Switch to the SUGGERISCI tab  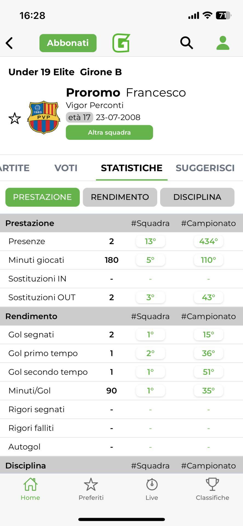(x=205, y=168)
